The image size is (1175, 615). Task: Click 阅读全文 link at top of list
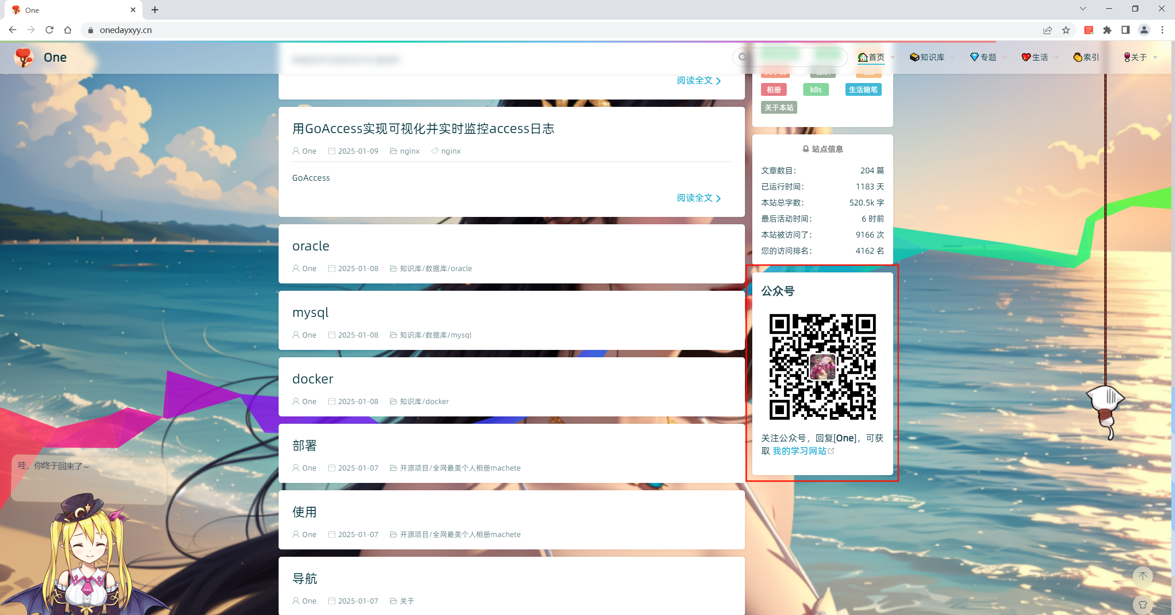pos(699,80)
